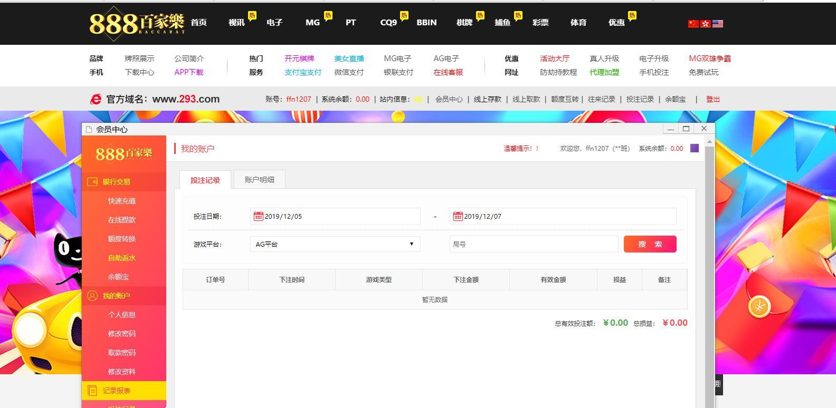Select the China flag language icon
Viewport: 836px width, 408px height.
click(x=693, y=23)
